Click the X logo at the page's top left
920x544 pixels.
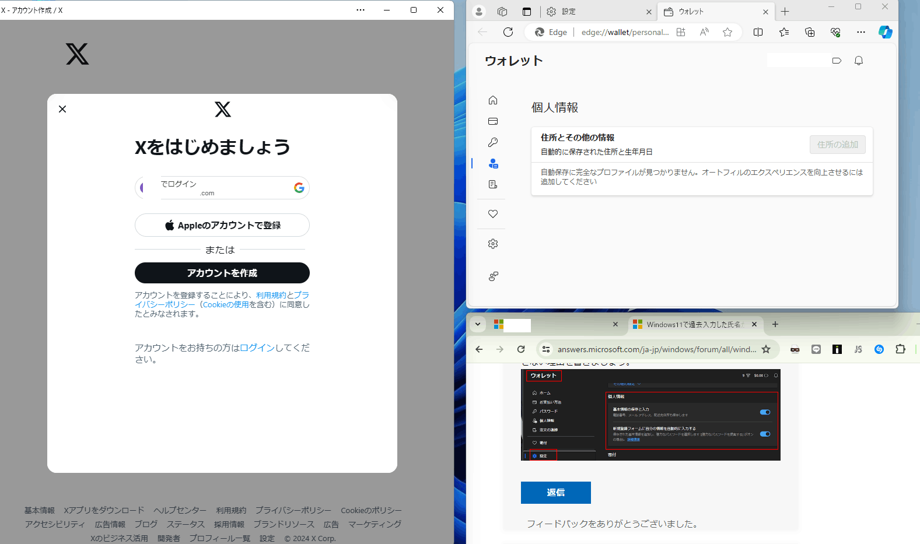(78, 54)
